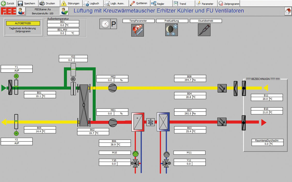This screenshot has width=292, height=182.
Task: Click the FEE logo
Action: coord(8,11)
